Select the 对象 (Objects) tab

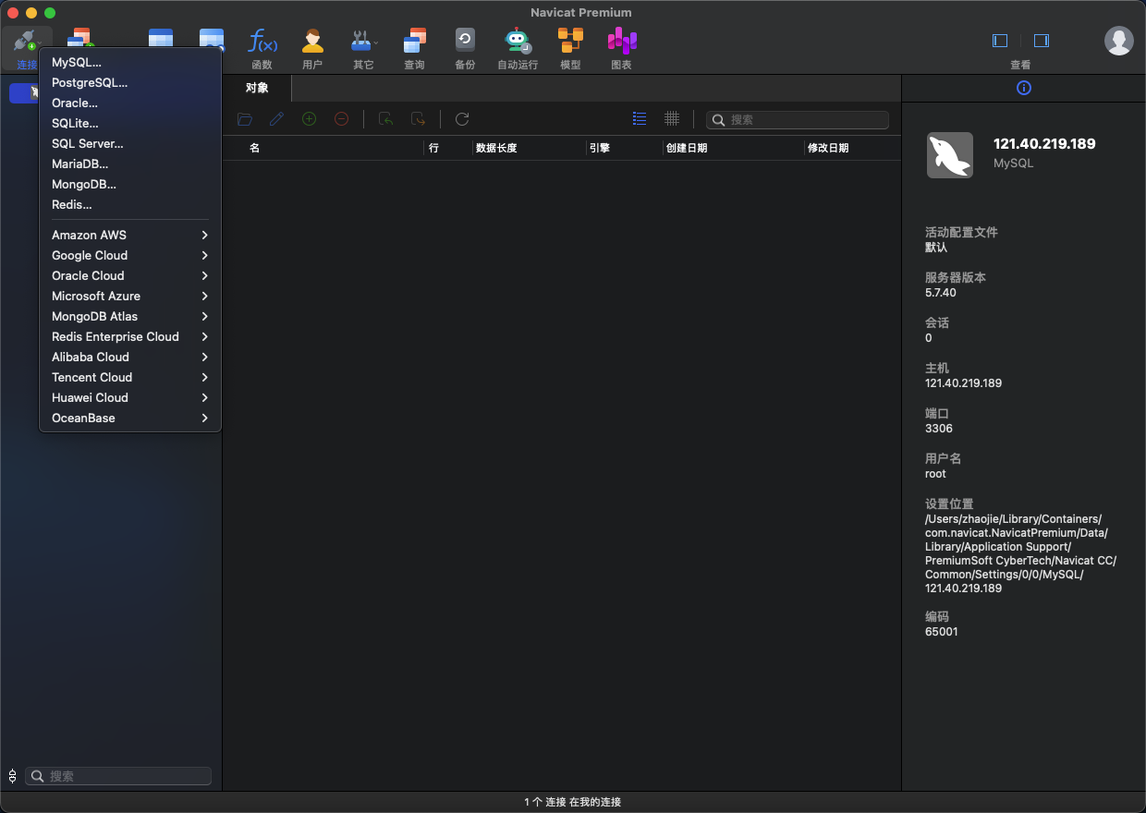click(x=257, y=88)
